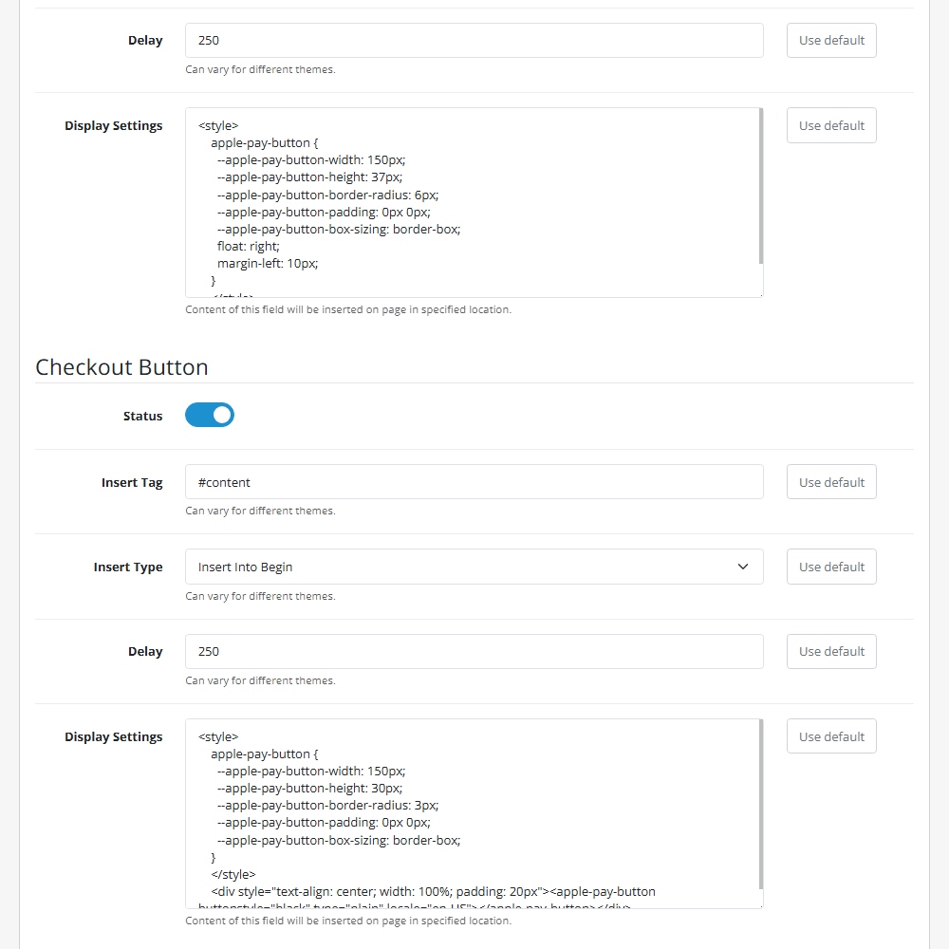Click the Status label text
Screen dimensions: 949x949
(142, 417)
